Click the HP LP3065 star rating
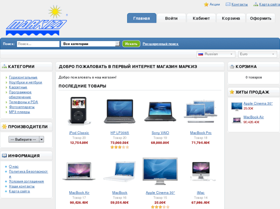The height and width of the screenshot is (209, 280). coord(120,147)
